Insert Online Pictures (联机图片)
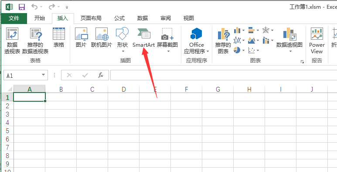 coord(102,38)
